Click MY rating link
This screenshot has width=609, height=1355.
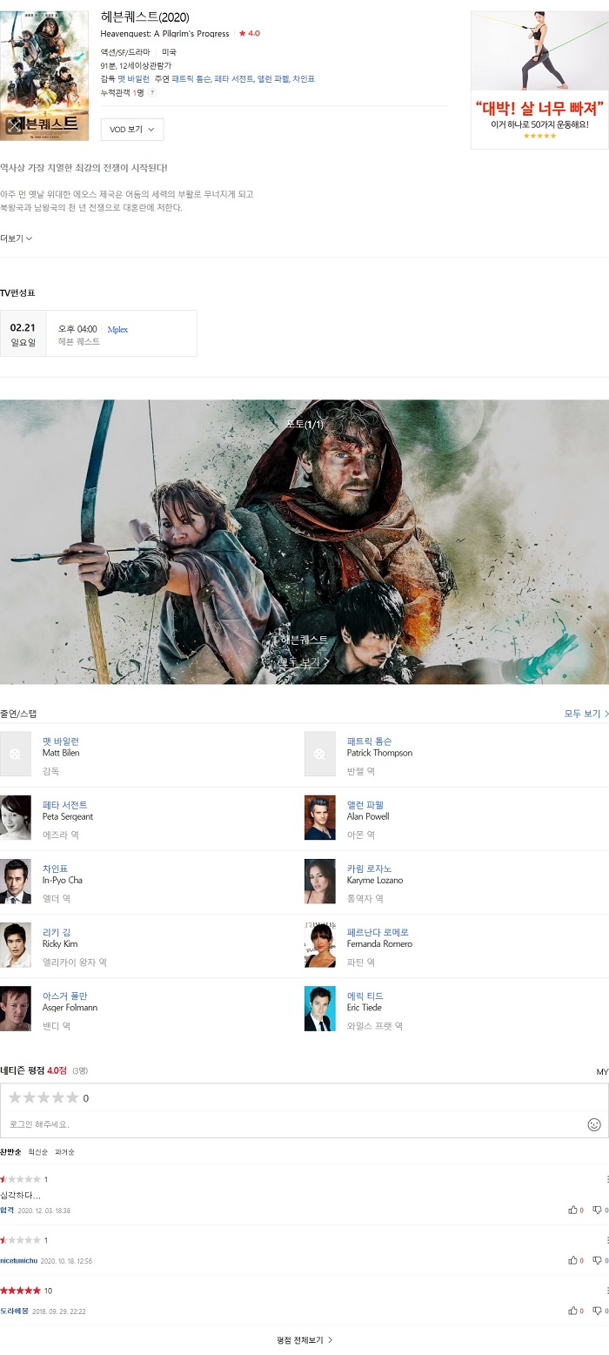[602, 1072]
